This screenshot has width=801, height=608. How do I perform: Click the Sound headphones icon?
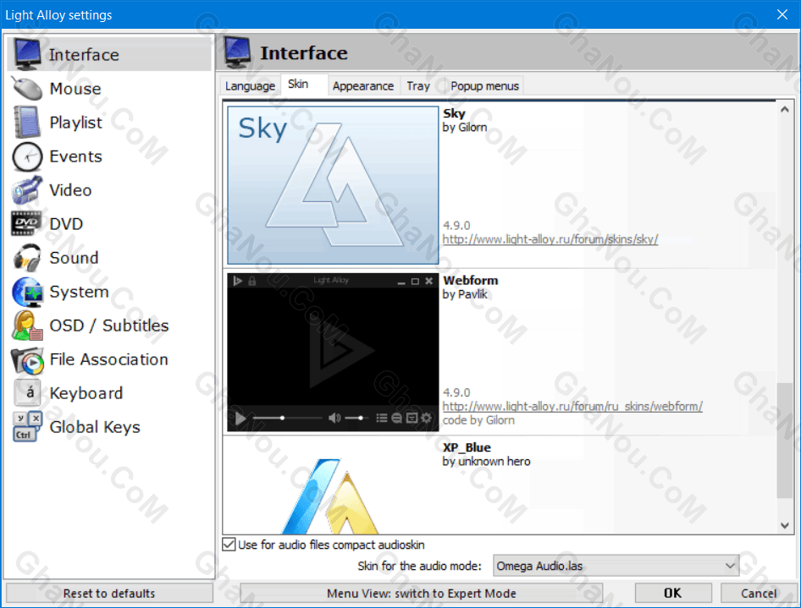tap(28, 258)
